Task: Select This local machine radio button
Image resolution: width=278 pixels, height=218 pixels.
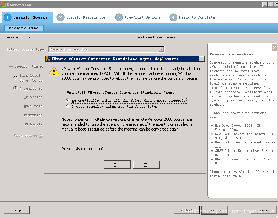Action: click(x=15, y=77)
